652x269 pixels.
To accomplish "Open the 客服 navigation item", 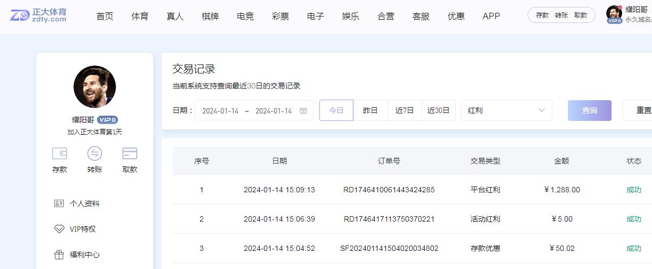I will (421, 16).
